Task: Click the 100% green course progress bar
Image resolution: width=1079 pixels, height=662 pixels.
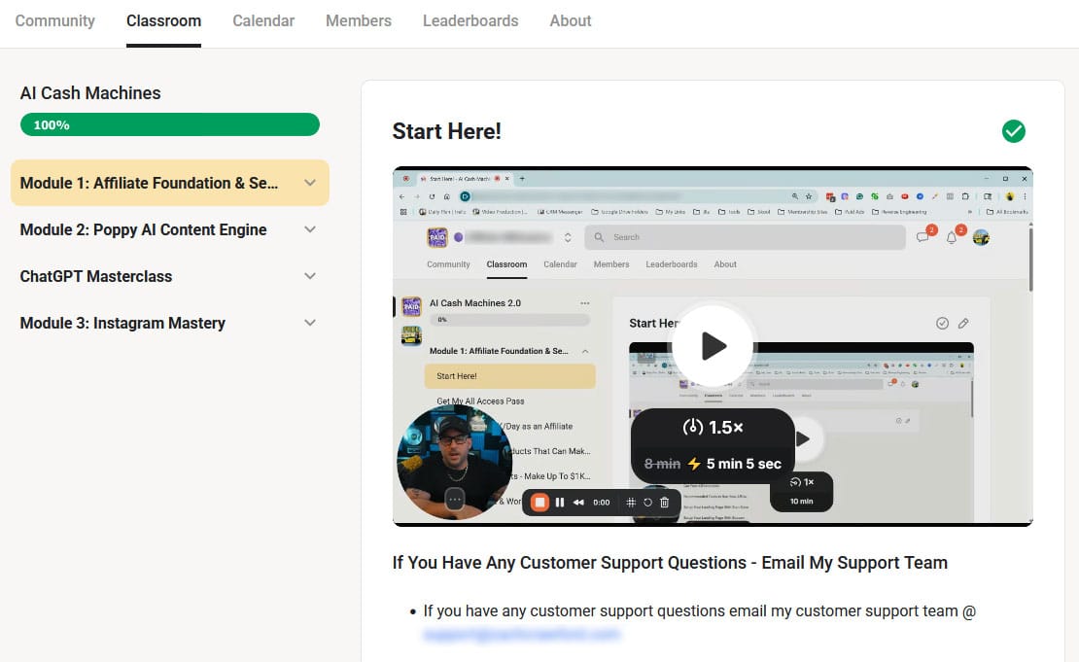Action: [169, 124]
